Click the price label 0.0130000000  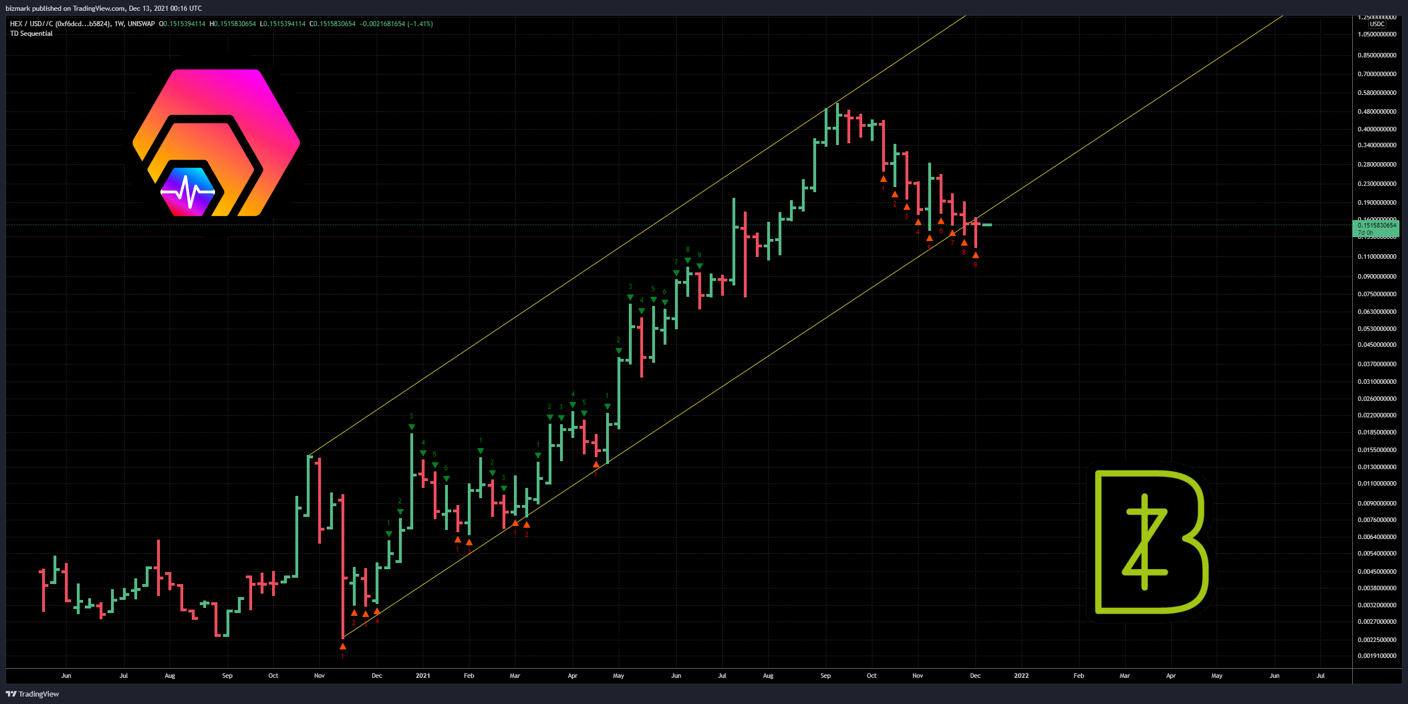pyautogui.click(x=1377, y=467)
